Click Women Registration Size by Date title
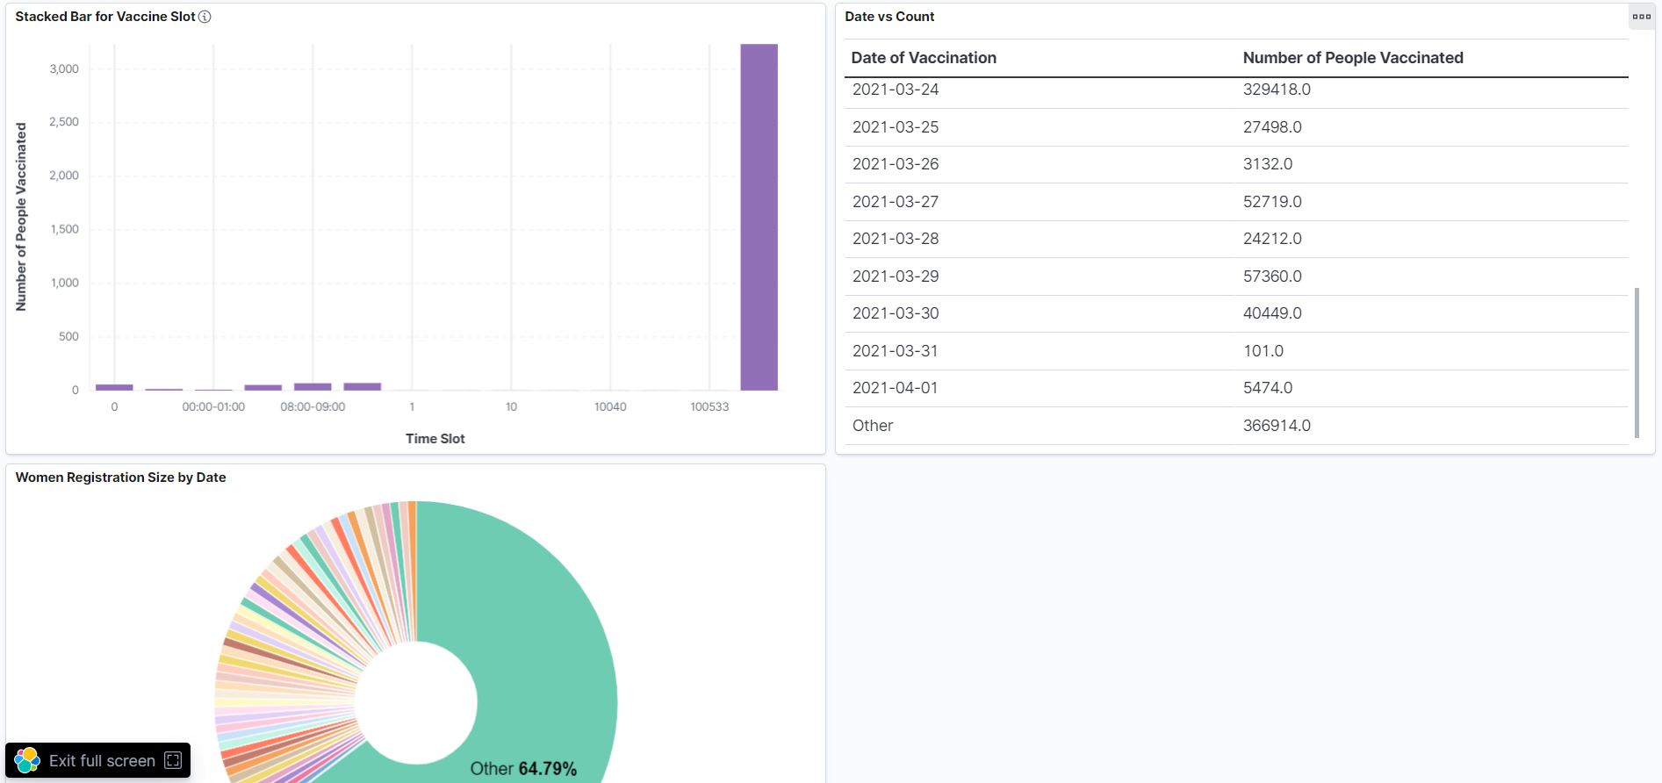Viewport: 1662px width, 783px height. (121, 478)
